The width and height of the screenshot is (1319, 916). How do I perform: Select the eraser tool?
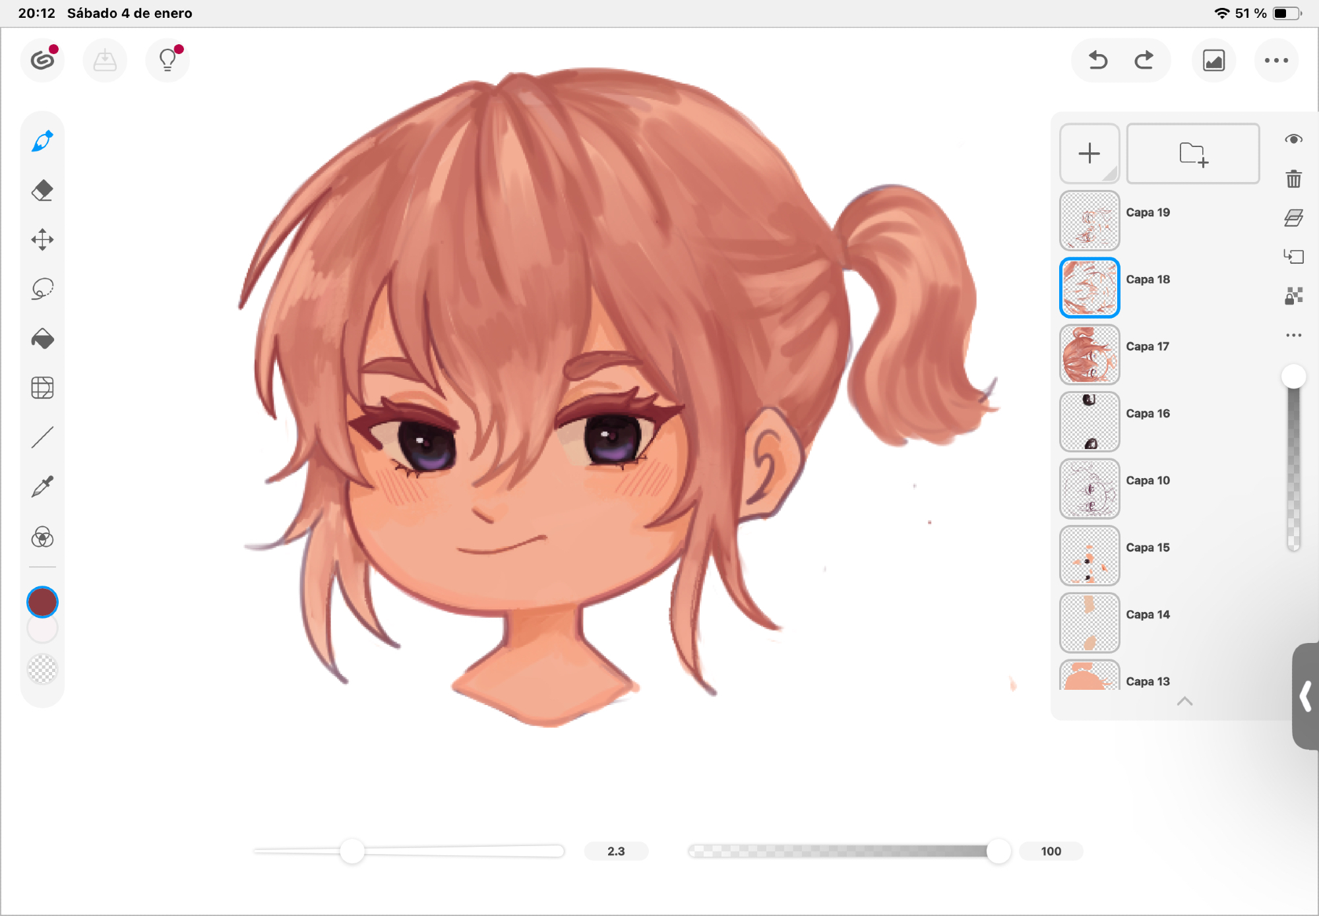[x=42, y=191]
